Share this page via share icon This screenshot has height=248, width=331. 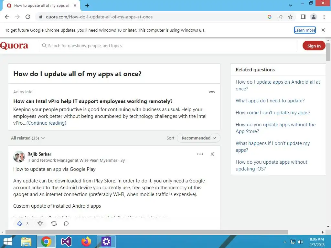coord(280,17)
